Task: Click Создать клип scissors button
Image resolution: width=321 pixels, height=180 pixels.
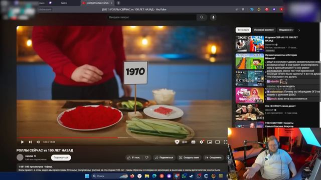Action: [189, 157]
